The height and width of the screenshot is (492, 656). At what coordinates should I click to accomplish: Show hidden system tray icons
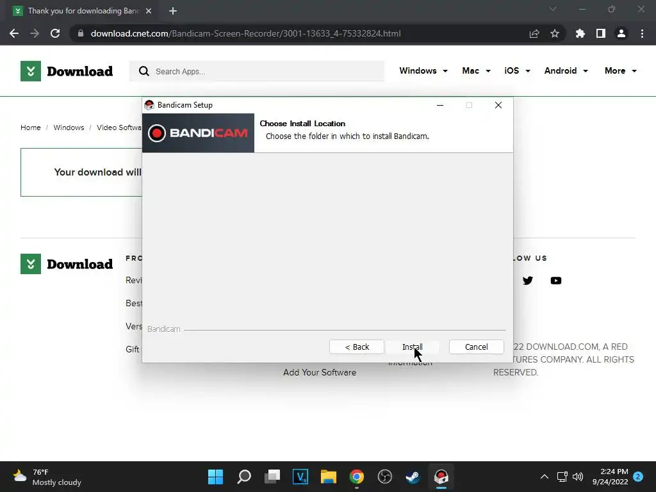(545, 477)
